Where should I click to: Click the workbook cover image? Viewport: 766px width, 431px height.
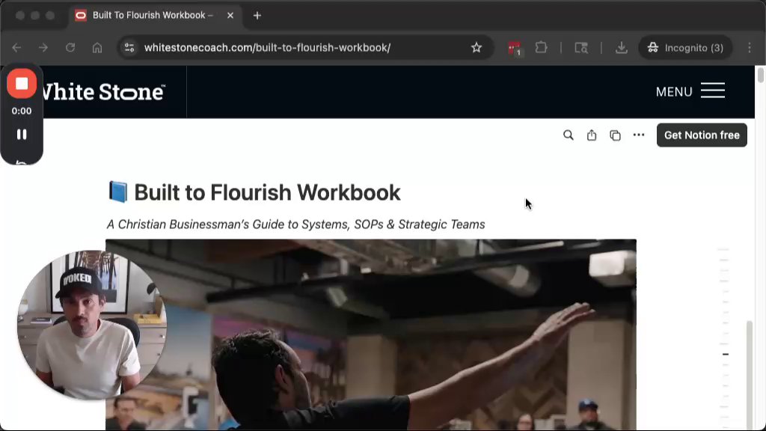[371, 334]
